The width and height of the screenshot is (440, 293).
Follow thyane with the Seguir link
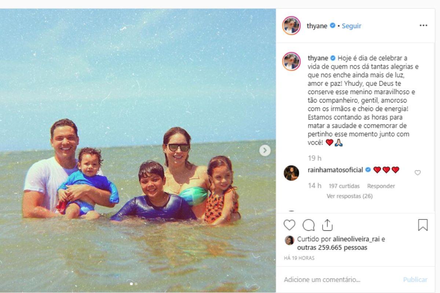(x=351, y=26)
